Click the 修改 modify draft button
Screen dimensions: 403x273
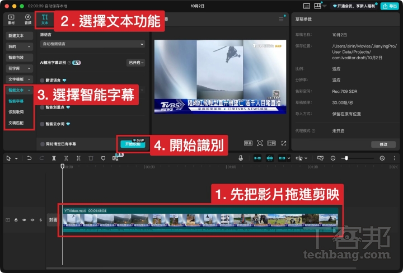[383, 144]
